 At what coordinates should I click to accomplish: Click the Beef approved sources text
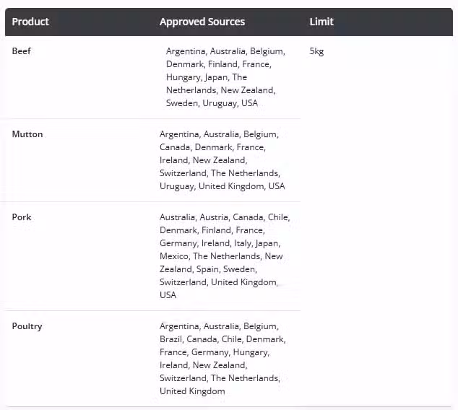tap(225, 77)
